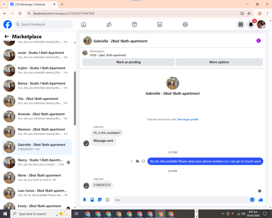
Task: Click the Facebook logo icon
Action: [8, 25]
